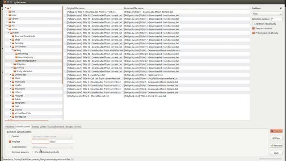This screenshot has height=161, width=286.
Task: Sort by Original file name column
Action: click(x=76, y=8)
